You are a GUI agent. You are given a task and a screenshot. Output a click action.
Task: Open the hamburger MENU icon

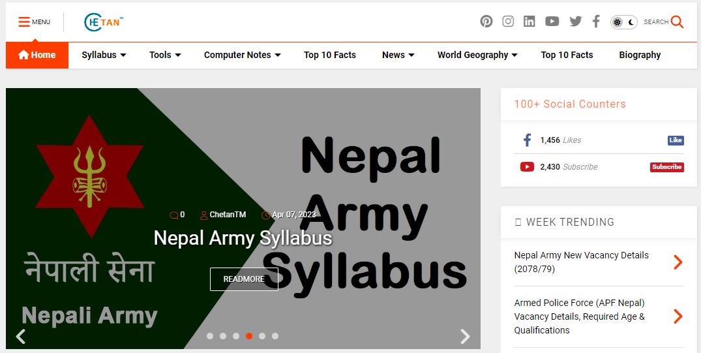(24, 22)
